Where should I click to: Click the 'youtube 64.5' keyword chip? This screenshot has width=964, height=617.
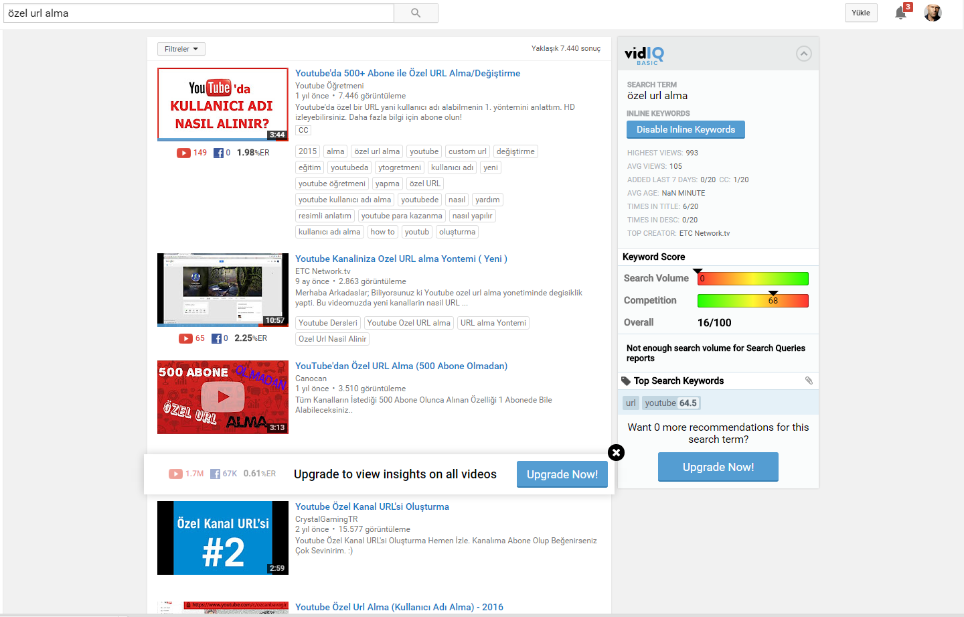click(x=671, y=403)
